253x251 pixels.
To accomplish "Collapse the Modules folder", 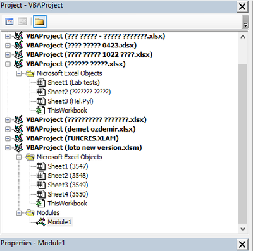I will 19,213.
